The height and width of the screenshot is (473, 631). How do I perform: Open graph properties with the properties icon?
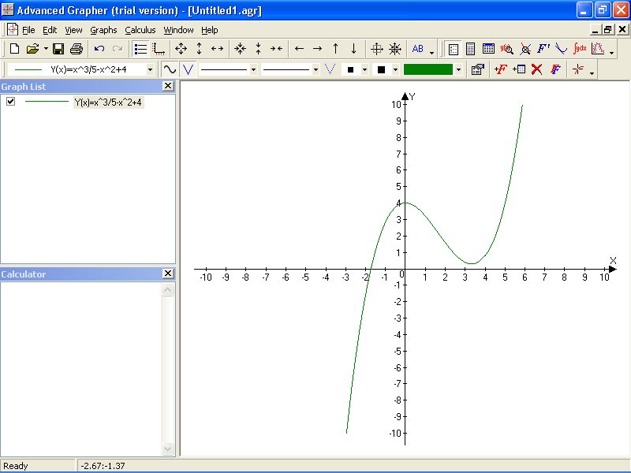point(478,69)
